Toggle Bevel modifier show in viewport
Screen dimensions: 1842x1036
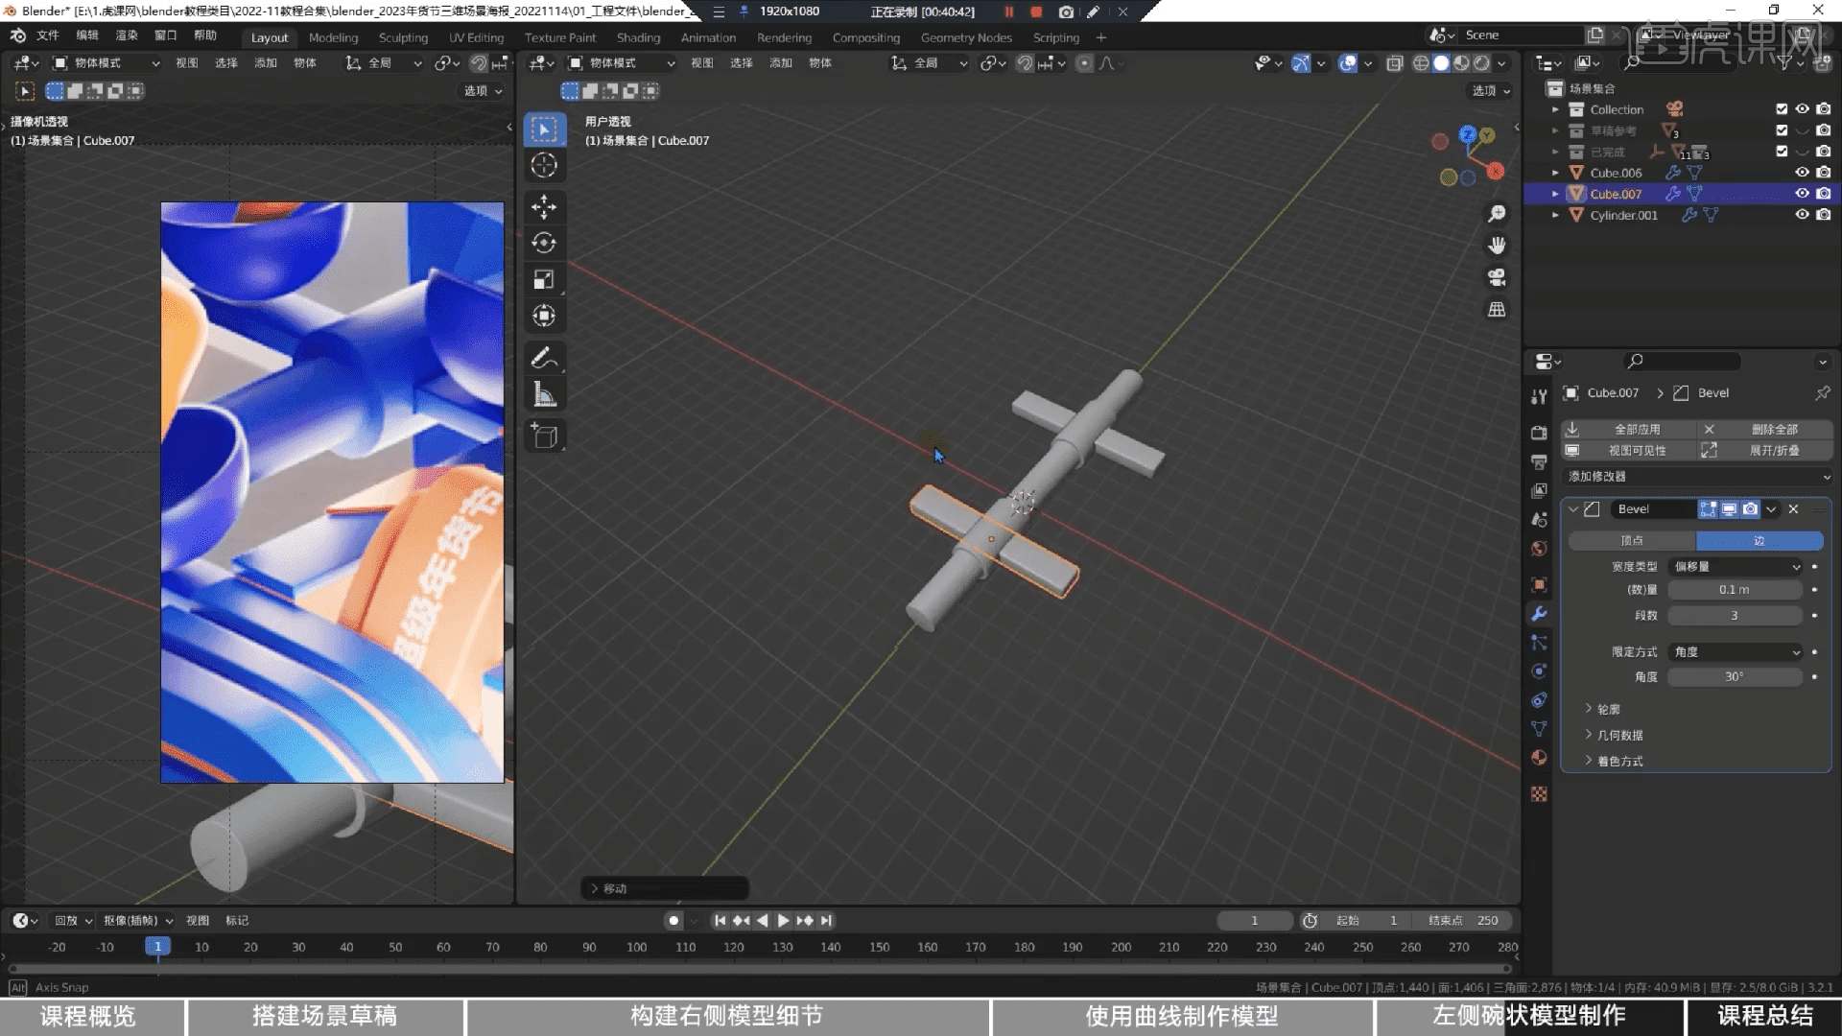click(x=1729, y=509)
